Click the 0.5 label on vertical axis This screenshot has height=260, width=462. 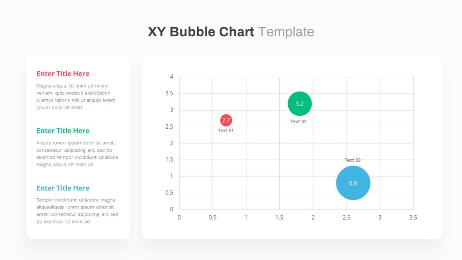pyautogui.click(x=169, y=193)
